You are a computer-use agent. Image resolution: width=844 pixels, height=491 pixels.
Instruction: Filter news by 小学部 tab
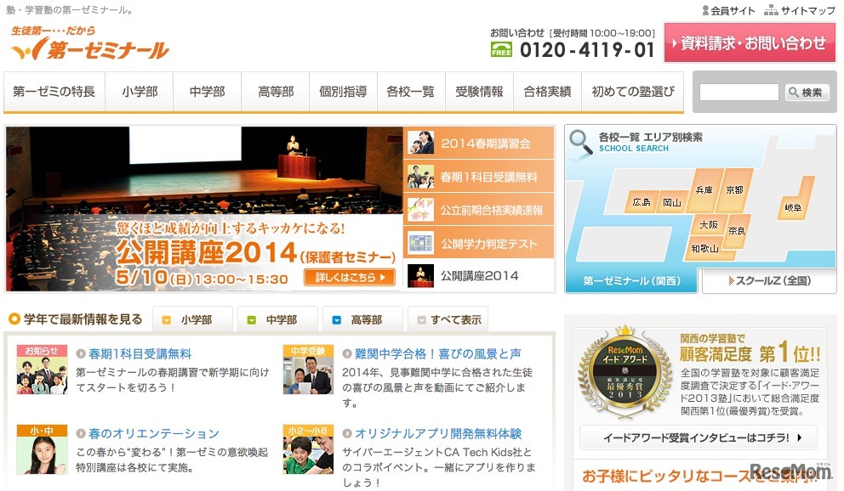192,320
